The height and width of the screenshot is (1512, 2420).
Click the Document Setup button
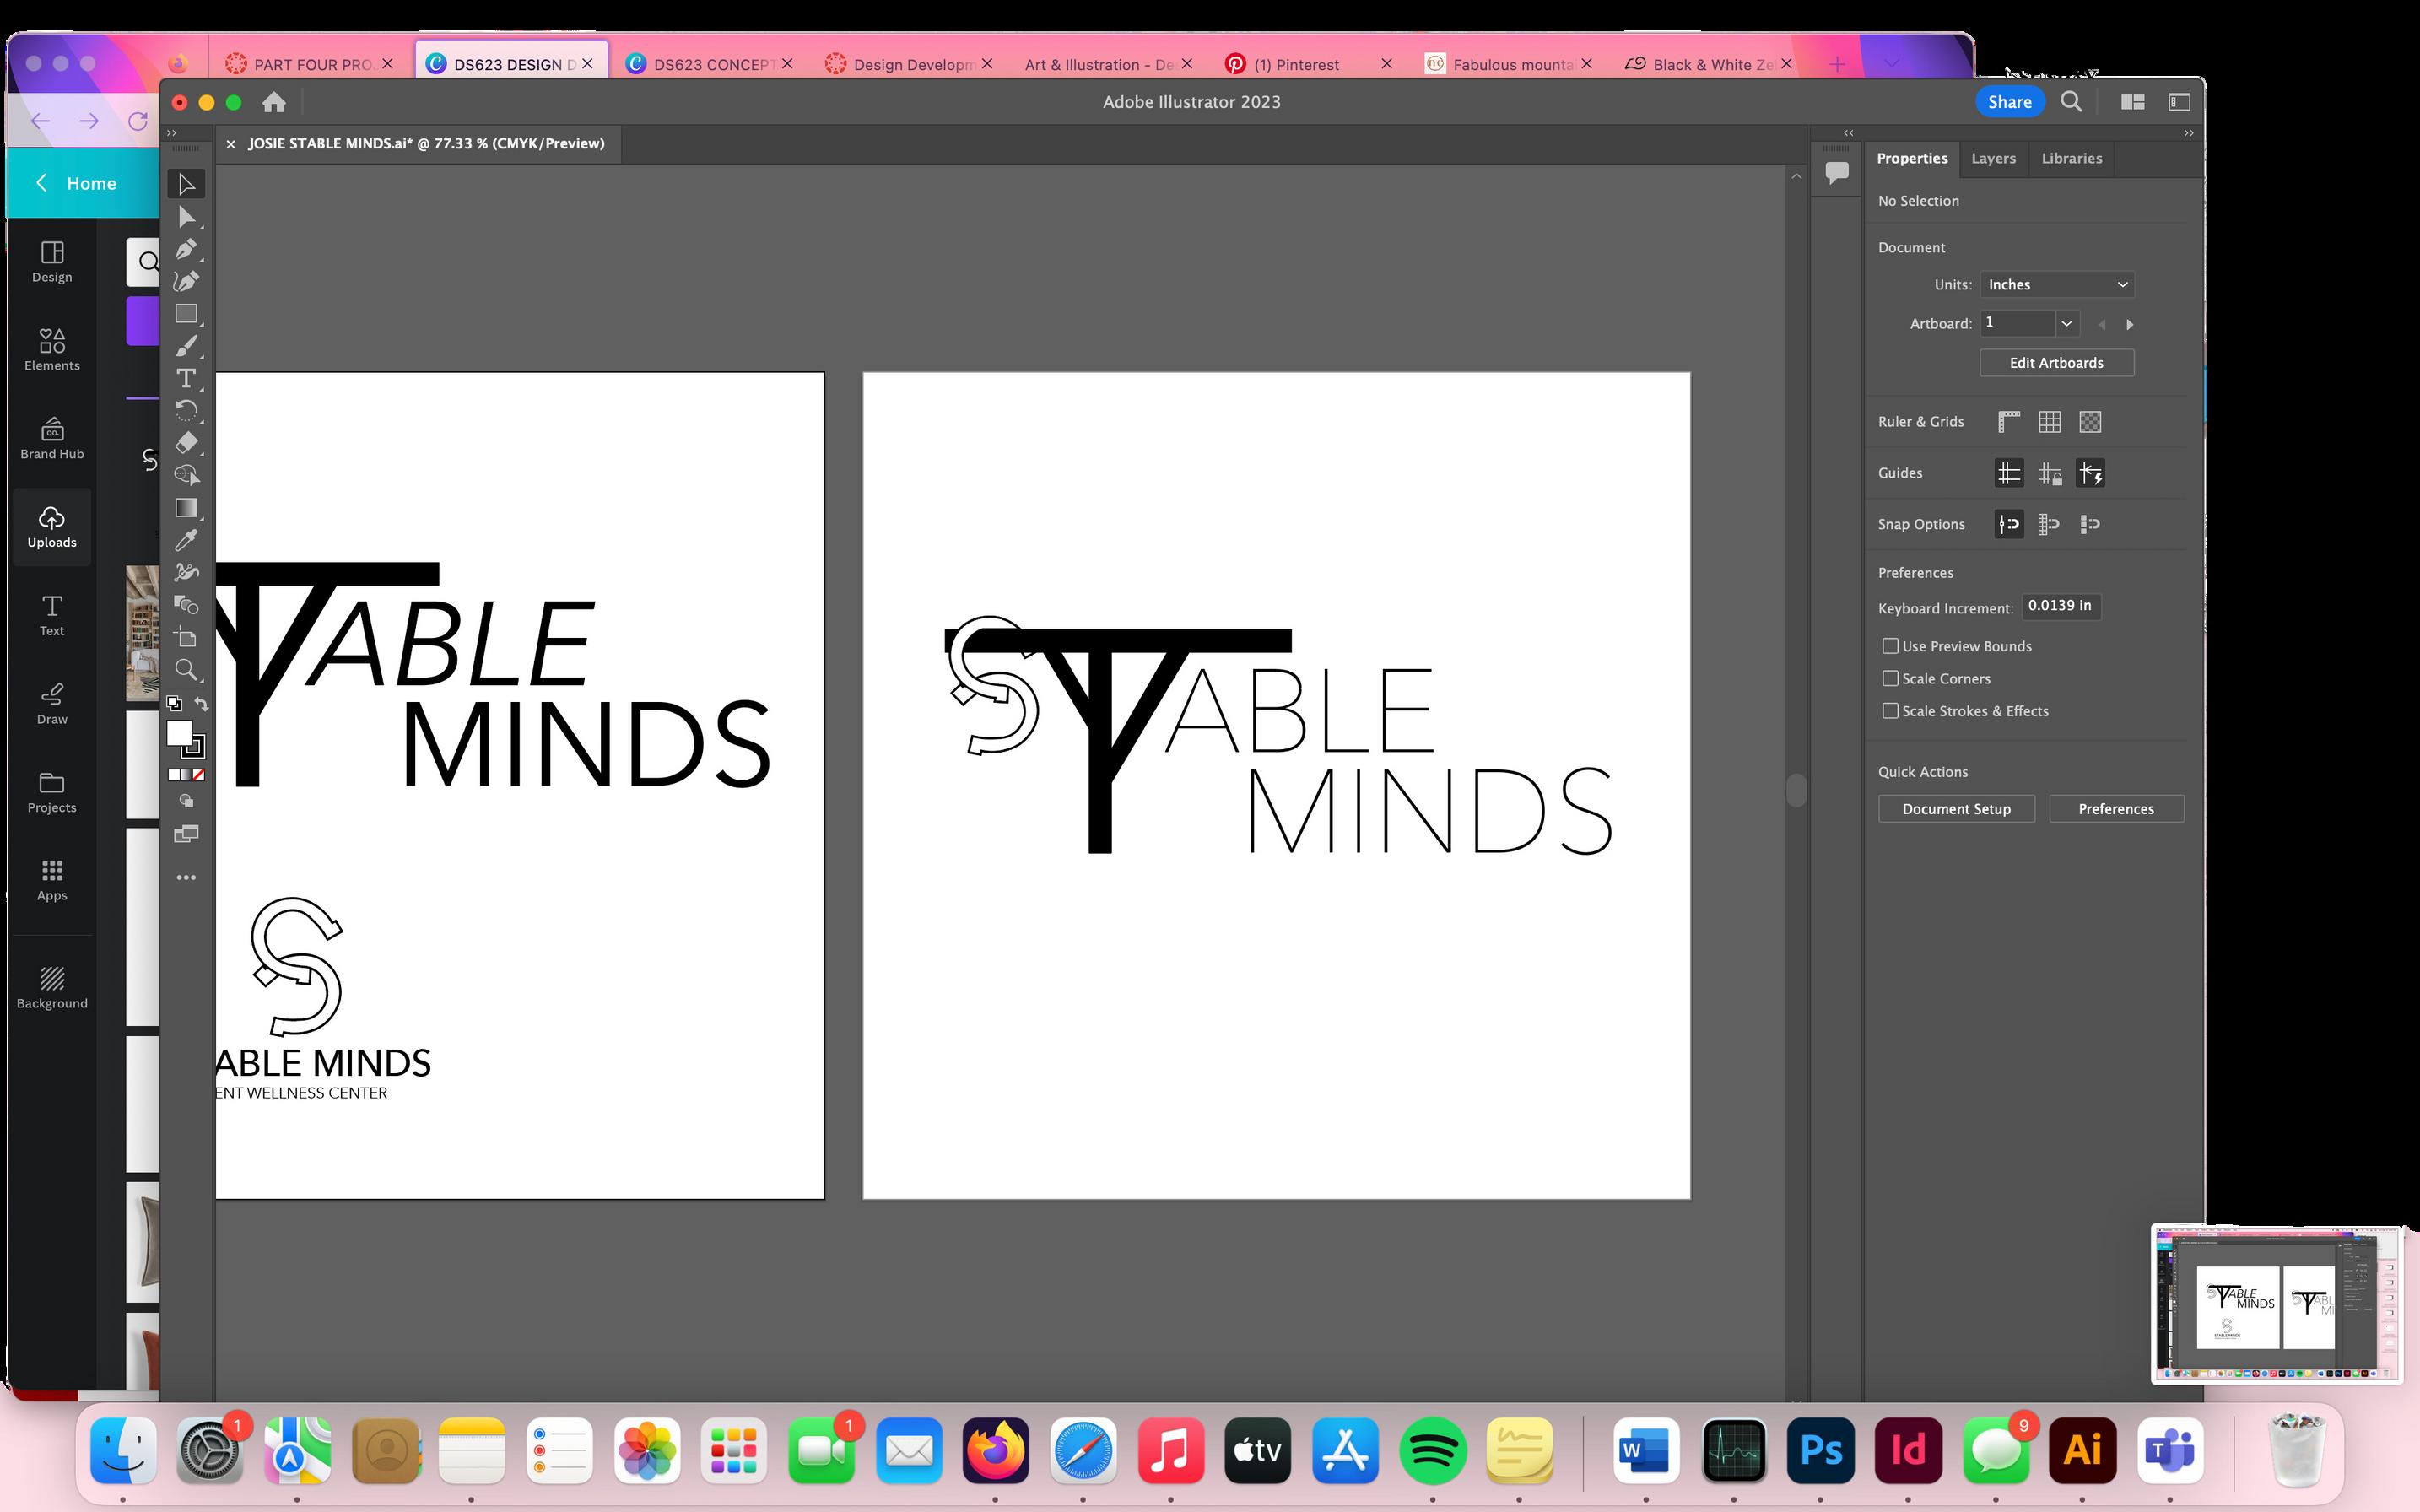1955,809
